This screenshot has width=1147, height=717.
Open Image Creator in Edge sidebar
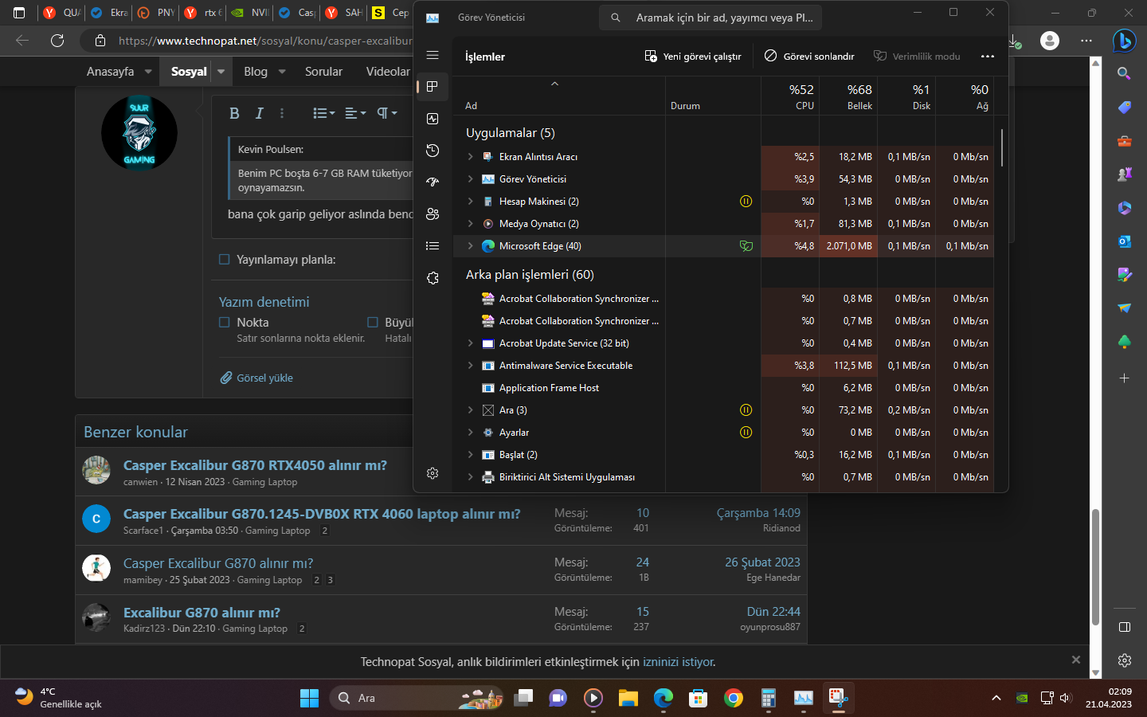point(1124,275)
